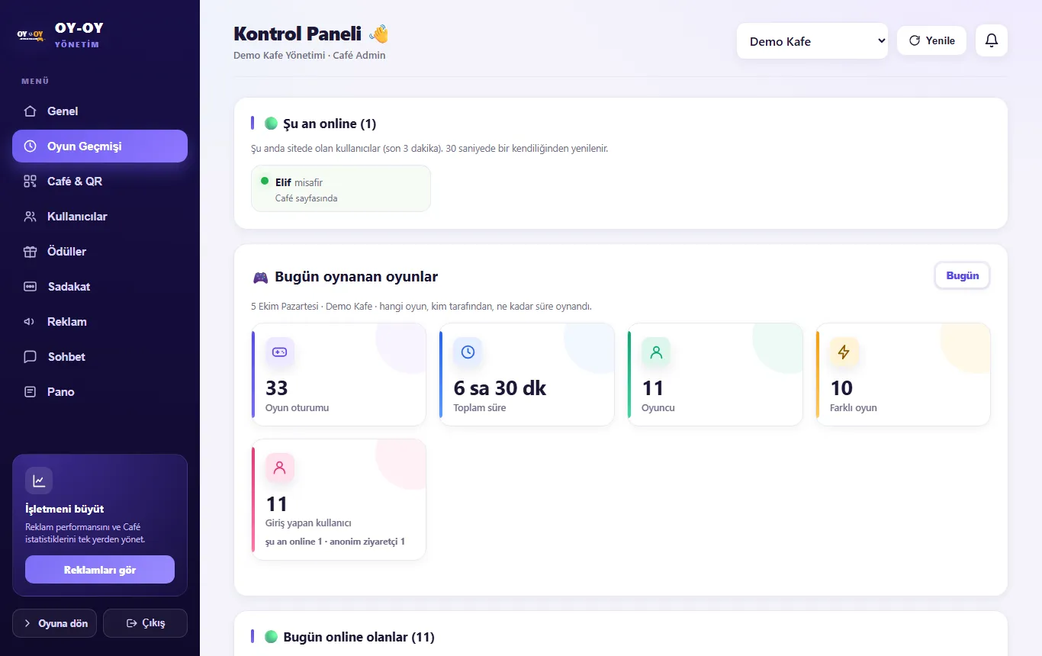The width and height of the screenshot is (1042, 656).
Task: Select the Elif misafir online user card
Action: click(341, 188)
